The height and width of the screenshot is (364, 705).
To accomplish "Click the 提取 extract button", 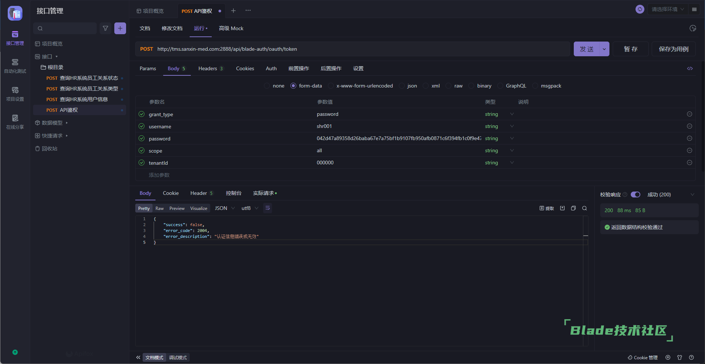I will 547,208.
